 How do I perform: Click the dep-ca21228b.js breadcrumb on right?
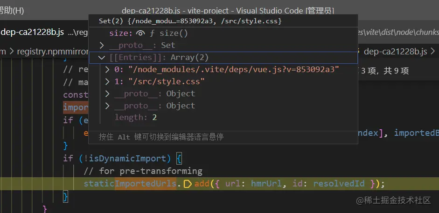click(x=395, y=52)
